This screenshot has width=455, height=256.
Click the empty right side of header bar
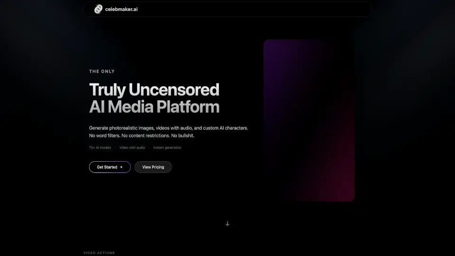pos(284,9)
